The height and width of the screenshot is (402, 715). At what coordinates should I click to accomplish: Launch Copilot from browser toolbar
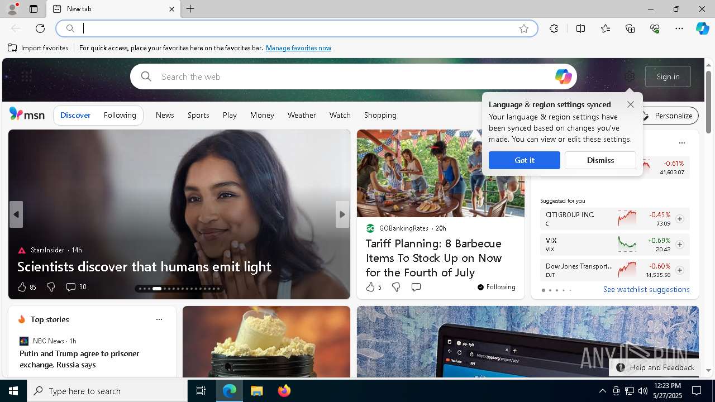point(702,28)
